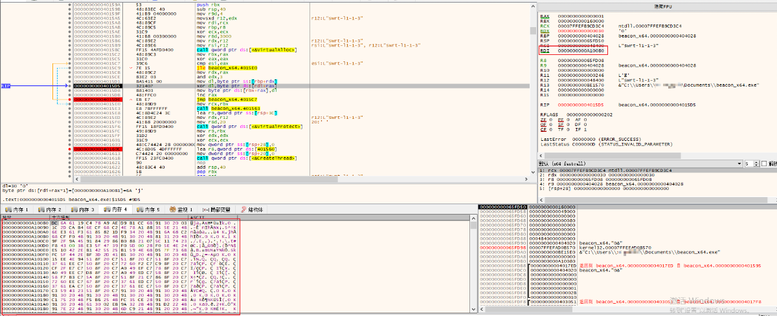Select stack row at address 000000000065FD50
The height and width of the screenshot is (316, 777).
pyautogui.click(x=626, y=207)
